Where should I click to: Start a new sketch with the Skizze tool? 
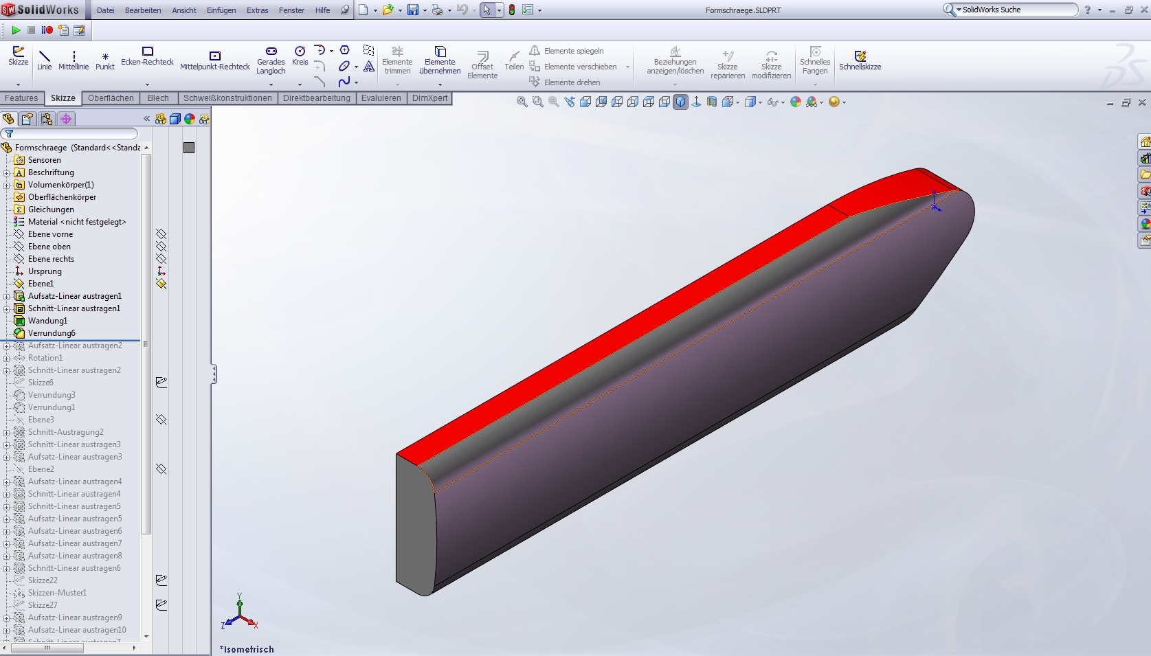click(x=19, y=56)
